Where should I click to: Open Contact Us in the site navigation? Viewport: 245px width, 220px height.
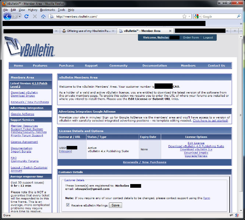[x=216, y=66]
